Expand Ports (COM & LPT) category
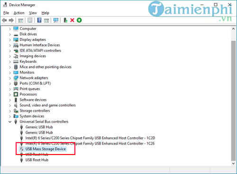The width and height of the screenshot is (237, 174). coord(10,84)
